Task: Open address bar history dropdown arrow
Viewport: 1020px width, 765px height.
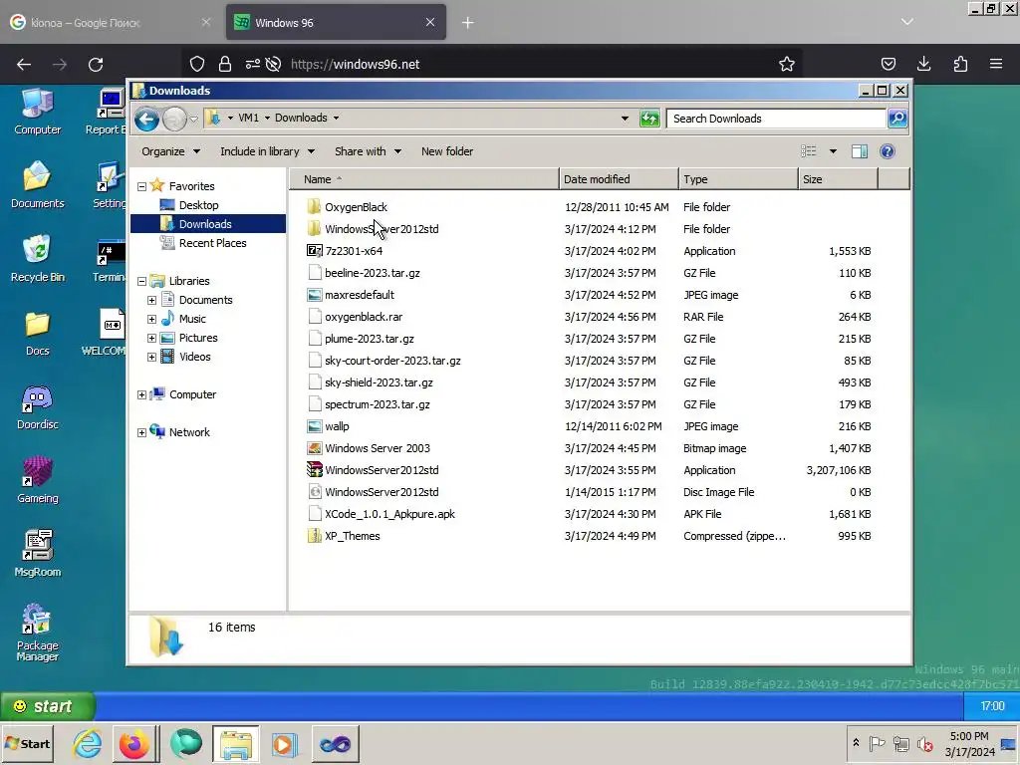Action: click(625, 119)
